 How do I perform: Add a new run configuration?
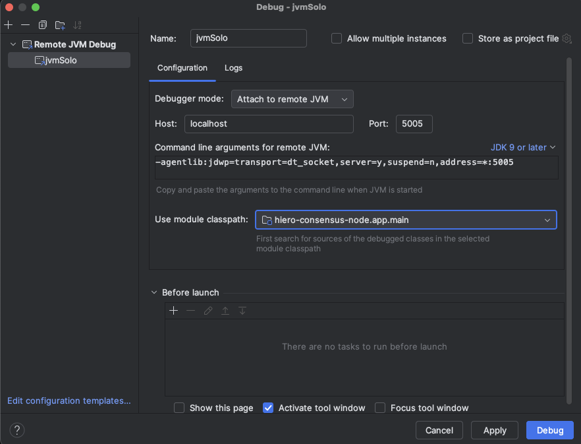pyautogui.click(x=8, y=24)
